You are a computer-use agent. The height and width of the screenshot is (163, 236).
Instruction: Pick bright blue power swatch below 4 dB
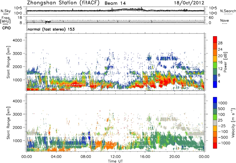point(215,85)
